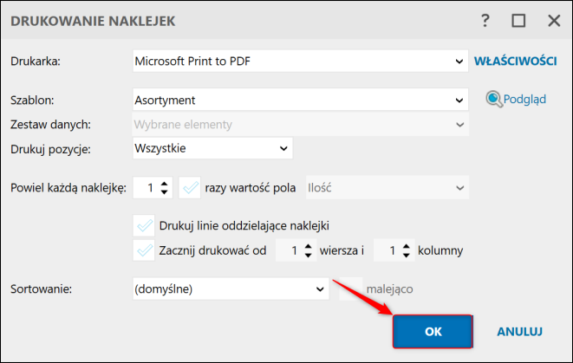
Task: Open the help question mark icon
Action: click(x=485, y=21)
